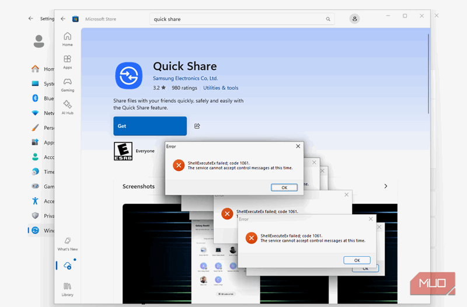Open Samsung Electronics Co. Ltd. publisher link
467x307 pixels.
(x=185, y=78)
